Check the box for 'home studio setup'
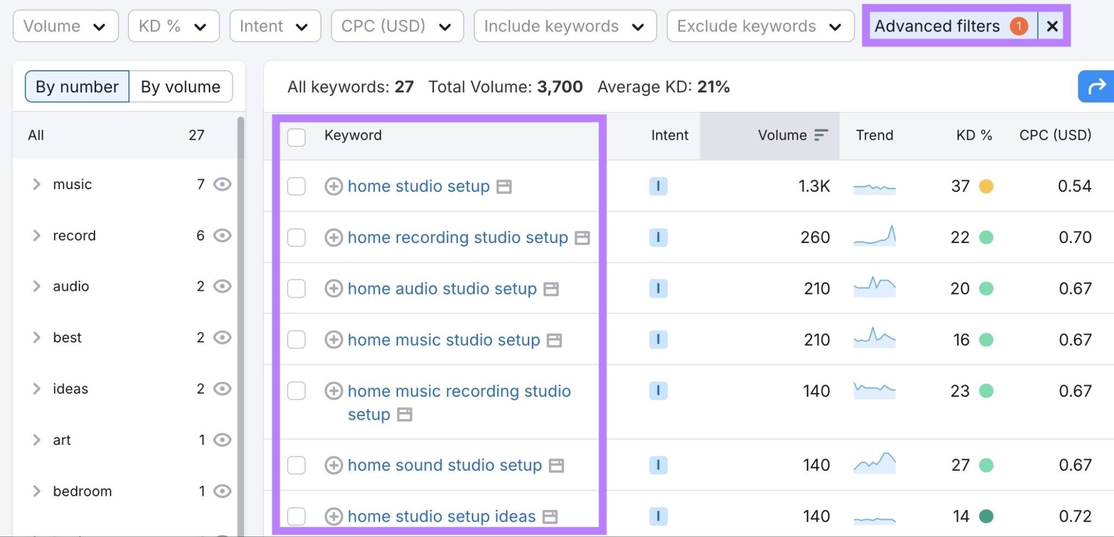 pyautogui.click(x=296, y=186)
